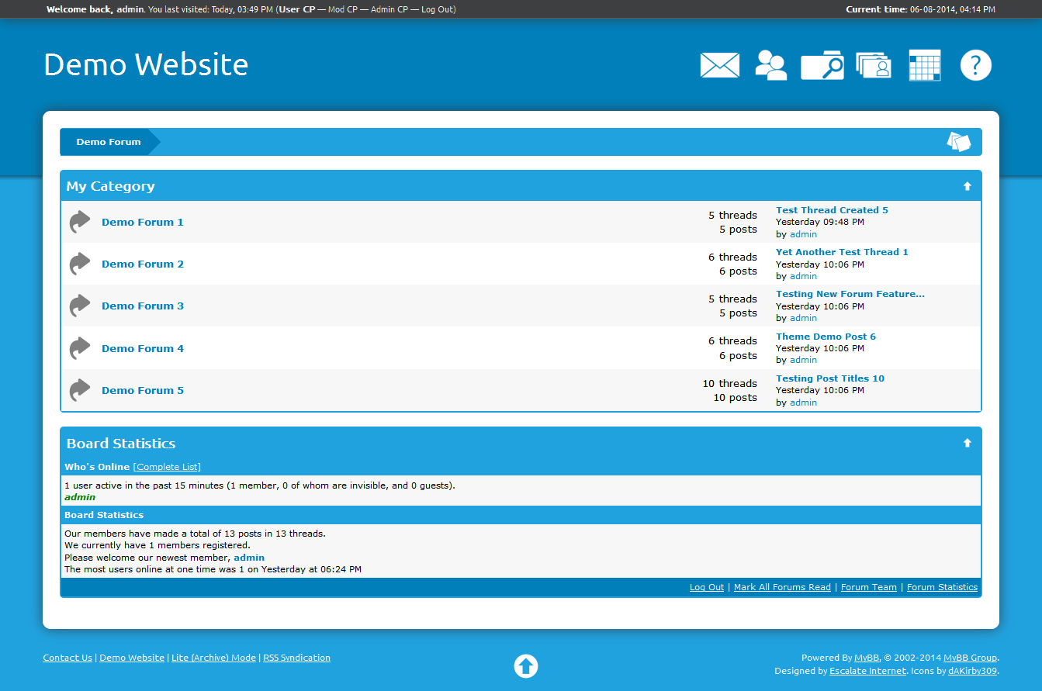Viewport: 1042px width, 691px height.
Task: Select the Demo Forum breadcrumb
Action: tap(108, 142)
